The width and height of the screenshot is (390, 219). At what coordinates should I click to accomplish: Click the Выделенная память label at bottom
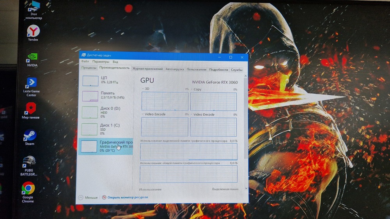pyautogui.click(x=225, y=189)
